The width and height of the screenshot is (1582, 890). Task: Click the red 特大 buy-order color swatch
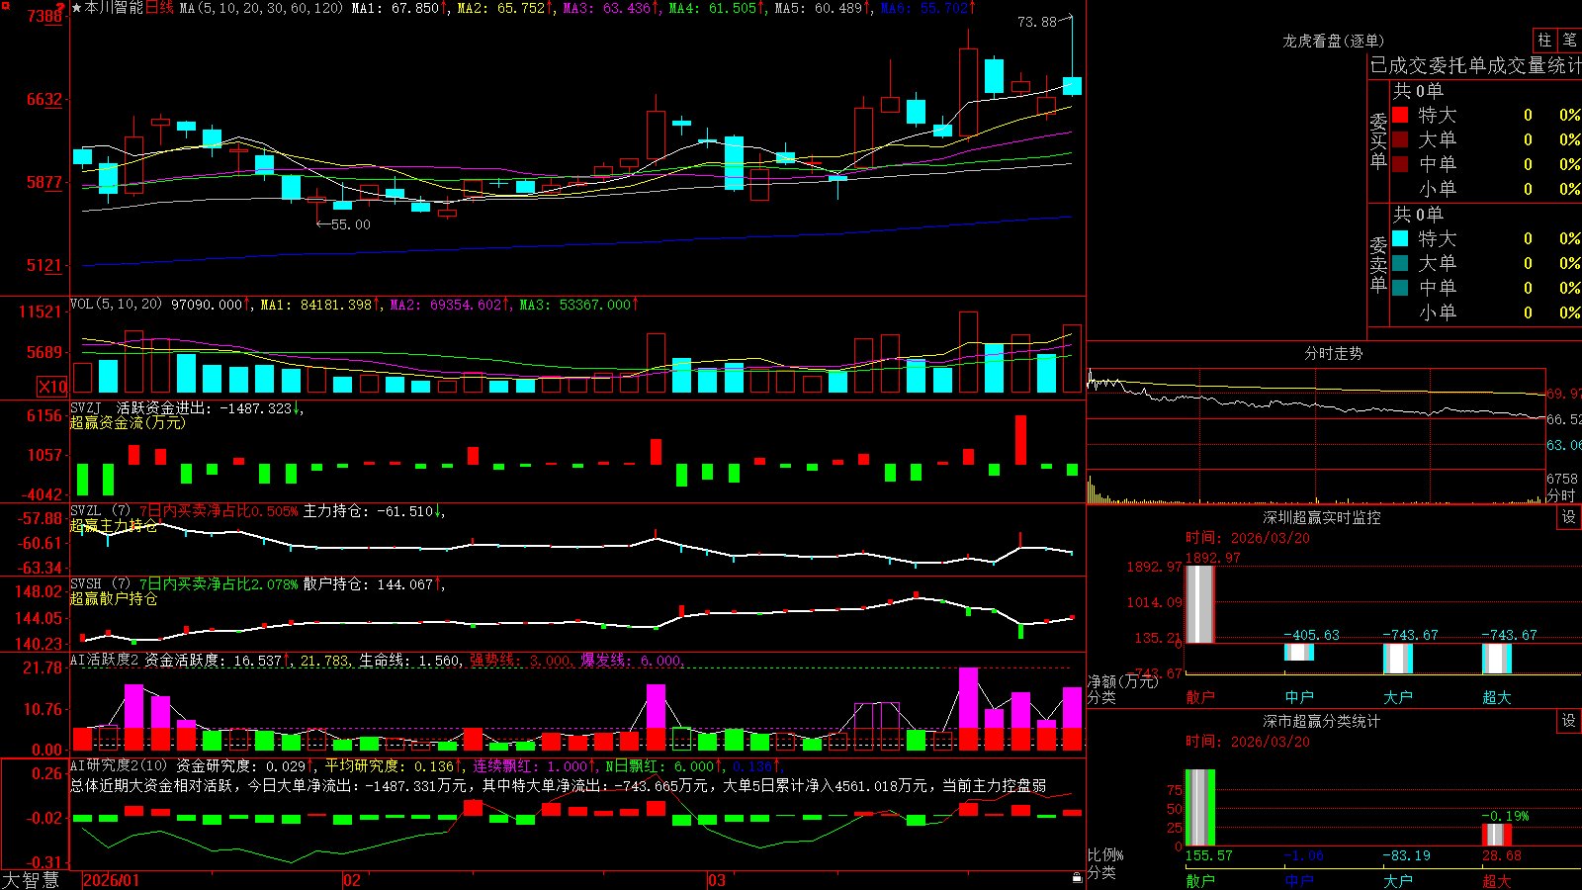pos(1400,115)
